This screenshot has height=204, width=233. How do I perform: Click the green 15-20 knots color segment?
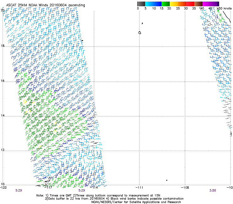[x=166, y=4]
